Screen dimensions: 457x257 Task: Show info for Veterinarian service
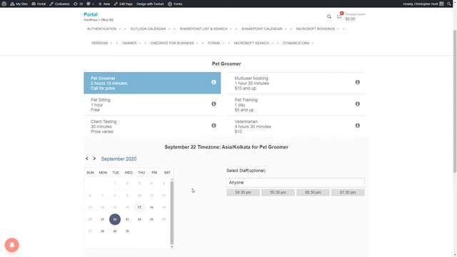tap(357, 126)
